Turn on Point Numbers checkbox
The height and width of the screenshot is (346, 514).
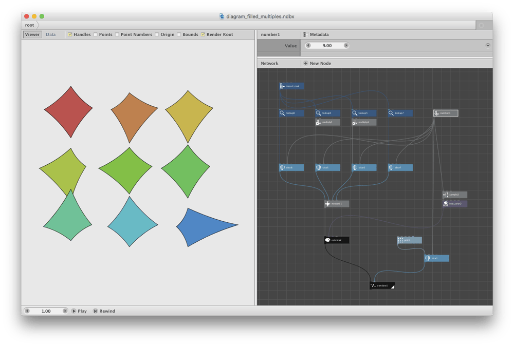[x=117, y=34]
